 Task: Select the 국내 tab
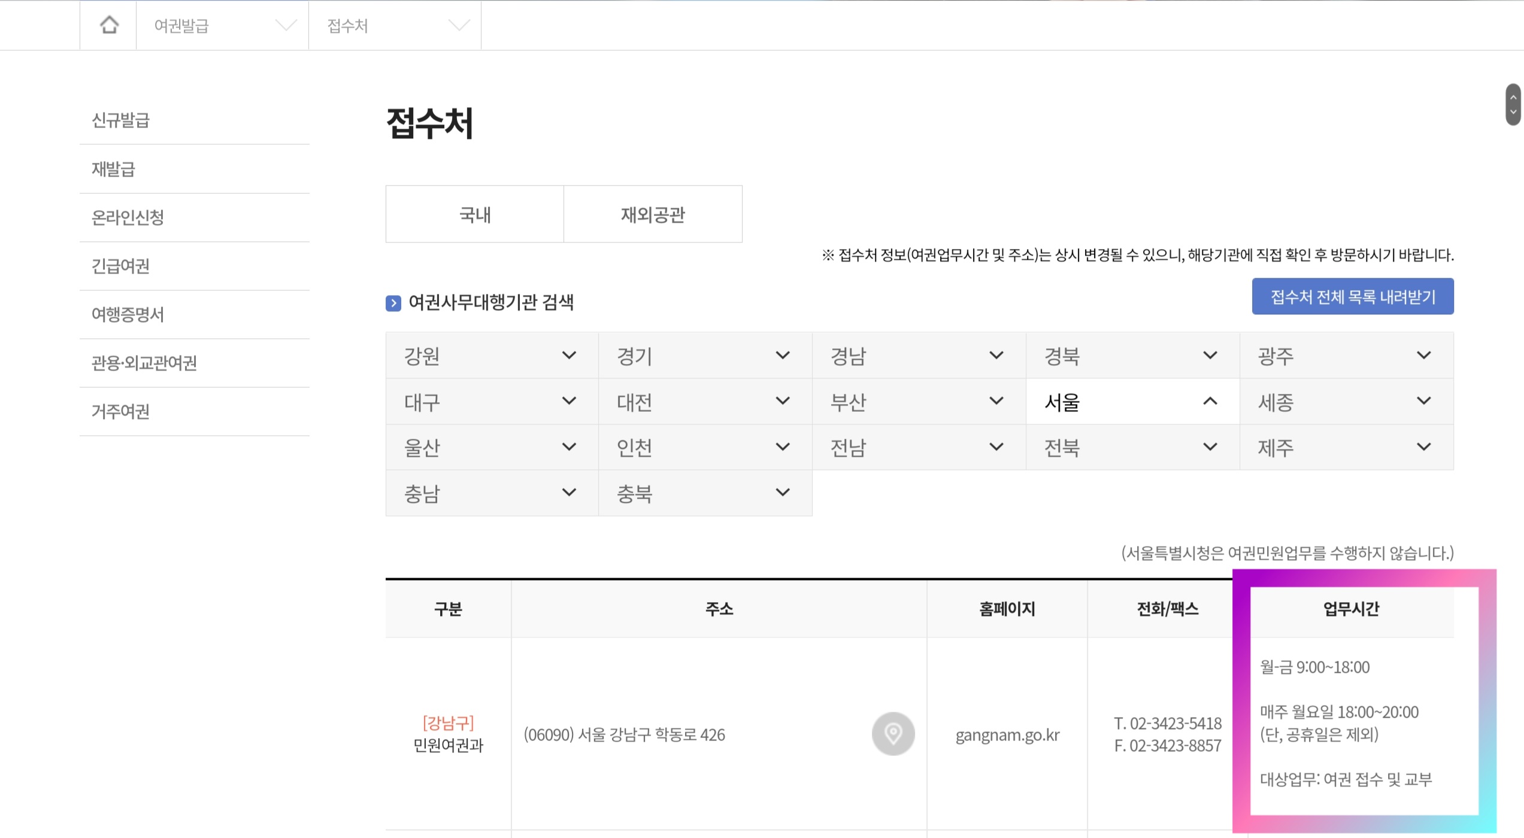[474, 214]
